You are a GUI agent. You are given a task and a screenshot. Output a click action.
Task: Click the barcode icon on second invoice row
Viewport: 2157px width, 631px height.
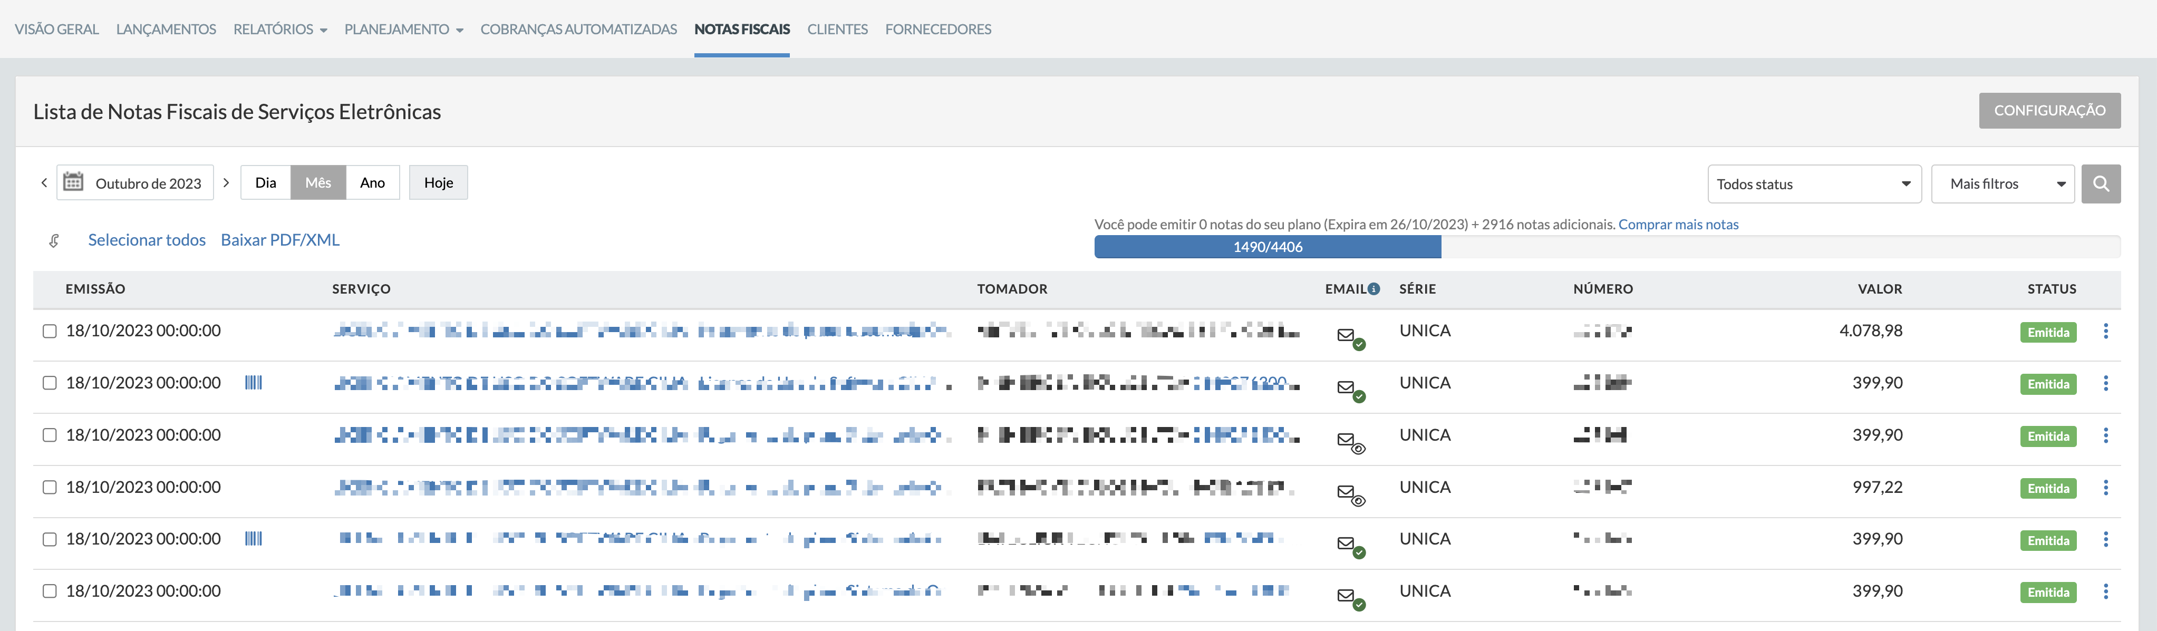[253, 383]
